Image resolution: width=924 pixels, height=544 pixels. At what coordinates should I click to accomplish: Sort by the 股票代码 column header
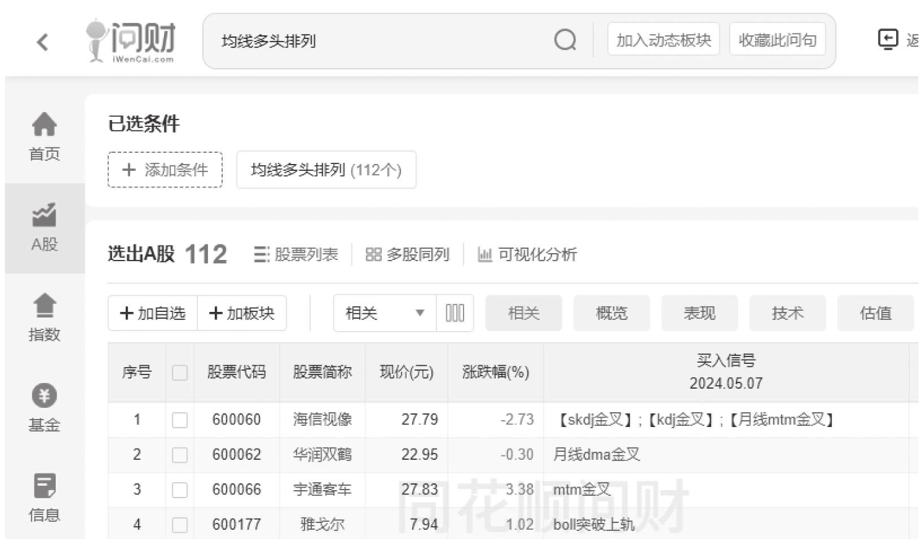click(x=236, y=372)
